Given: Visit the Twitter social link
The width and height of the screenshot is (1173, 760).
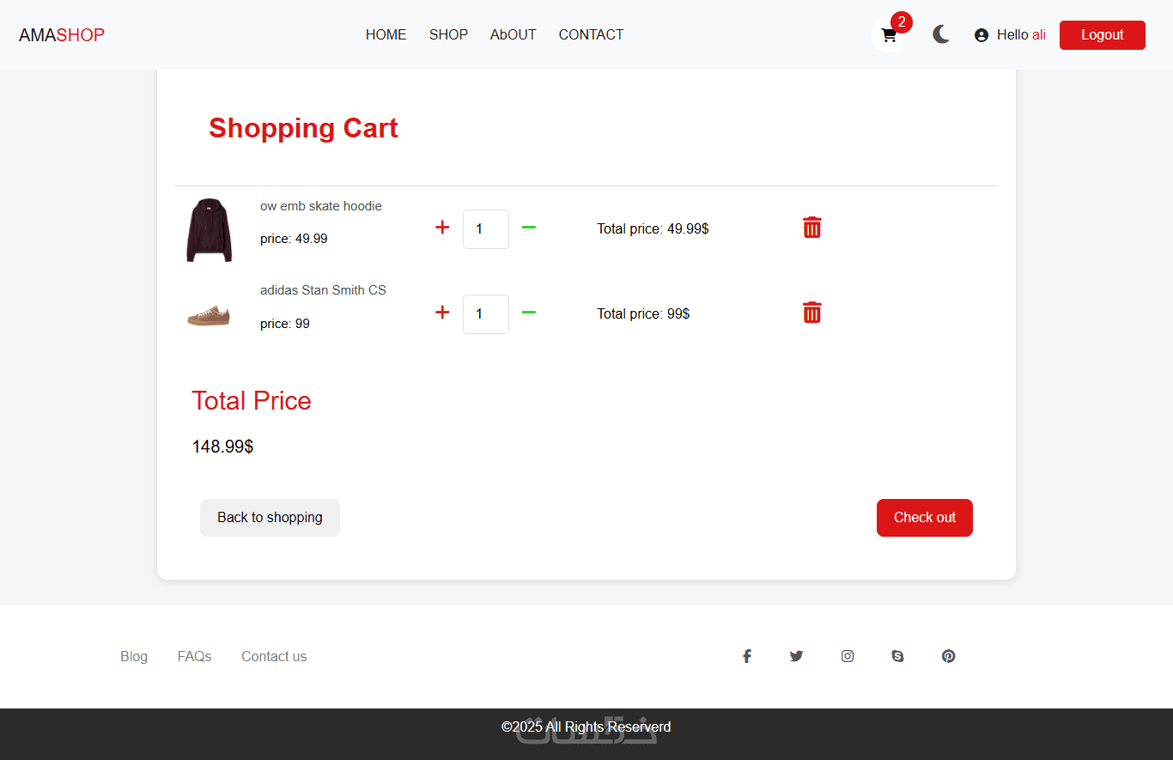Looking at the screenshot, I should tap(797, 656).
